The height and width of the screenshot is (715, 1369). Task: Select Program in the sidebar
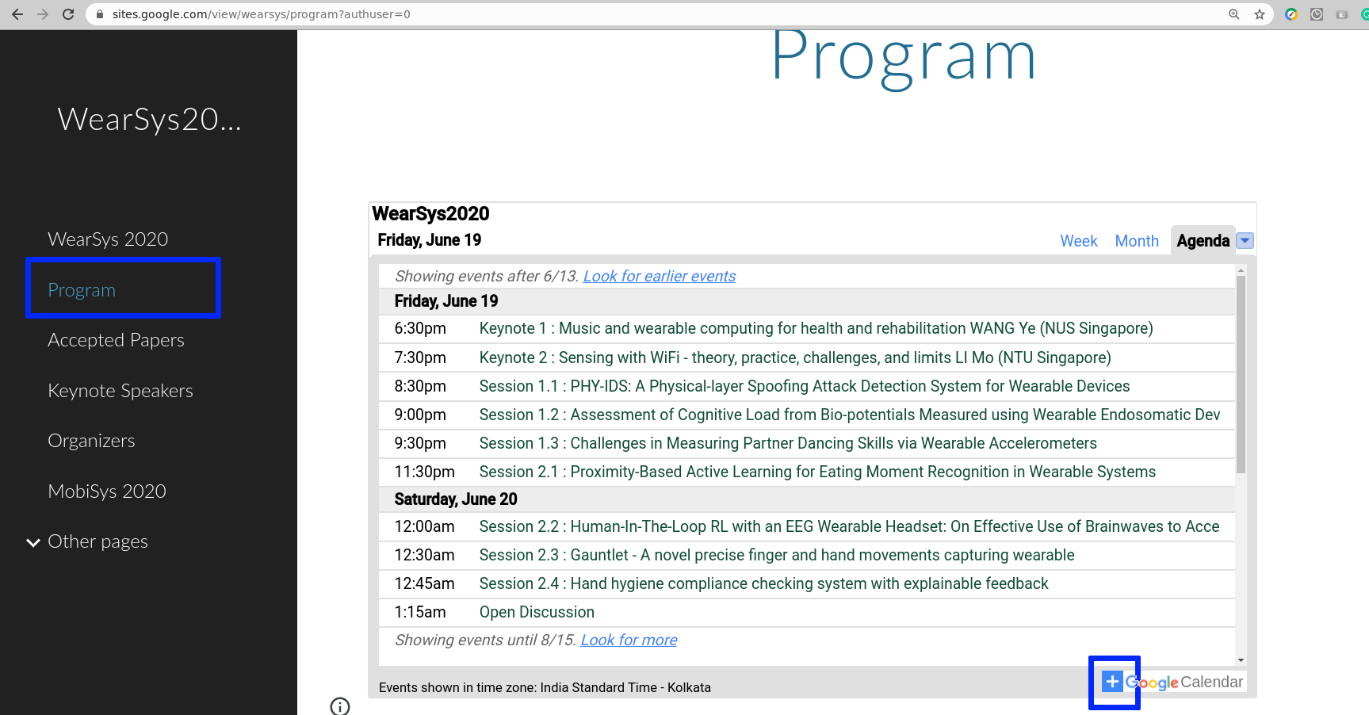82,290
